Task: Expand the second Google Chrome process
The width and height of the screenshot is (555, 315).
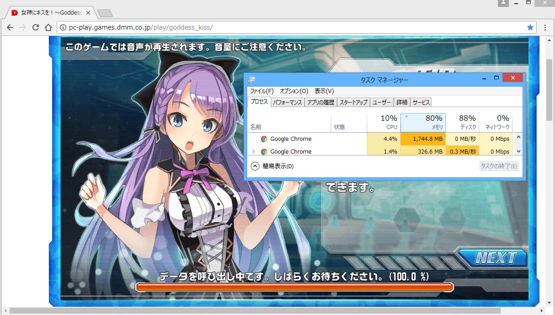Action: pos(254,151)
